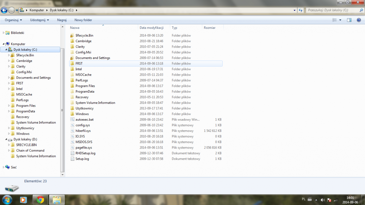Select System Volume Information in file list

pyautogui.click(x=95, y=103)
